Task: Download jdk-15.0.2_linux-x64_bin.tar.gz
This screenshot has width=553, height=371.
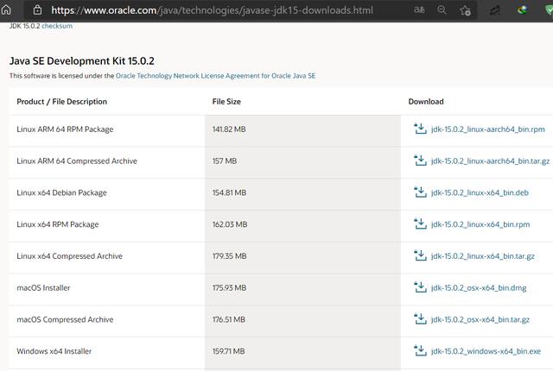Action: coord(483,256)
